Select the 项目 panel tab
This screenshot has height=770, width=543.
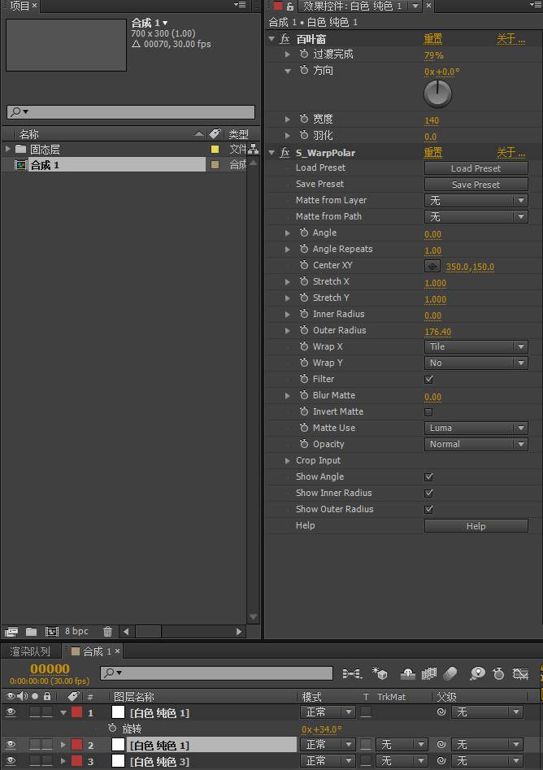20,6
